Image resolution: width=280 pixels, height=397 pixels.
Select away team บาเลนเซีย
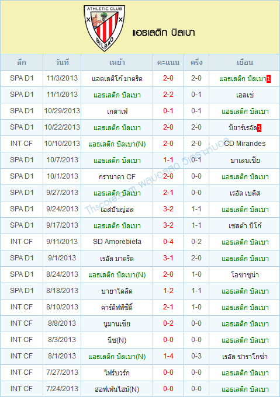coord(245,161)
